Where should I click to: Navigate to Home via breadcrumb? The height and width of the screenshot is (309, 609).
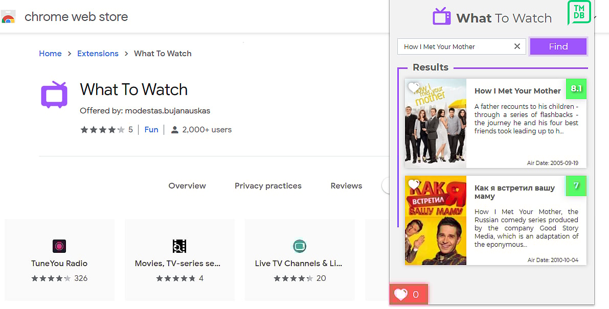[x=50, y=53]
